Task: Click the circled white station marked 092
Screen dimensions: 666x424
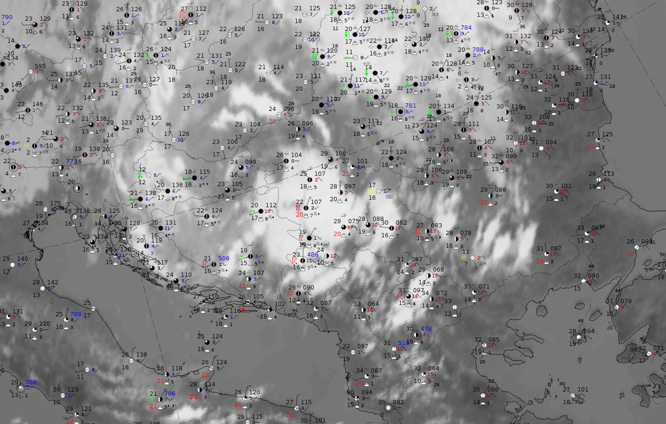Action: pyautogui.click(x=388, y=407)
